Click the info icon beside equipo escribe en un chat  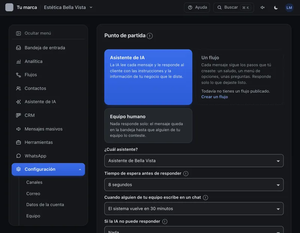(205, 197)
